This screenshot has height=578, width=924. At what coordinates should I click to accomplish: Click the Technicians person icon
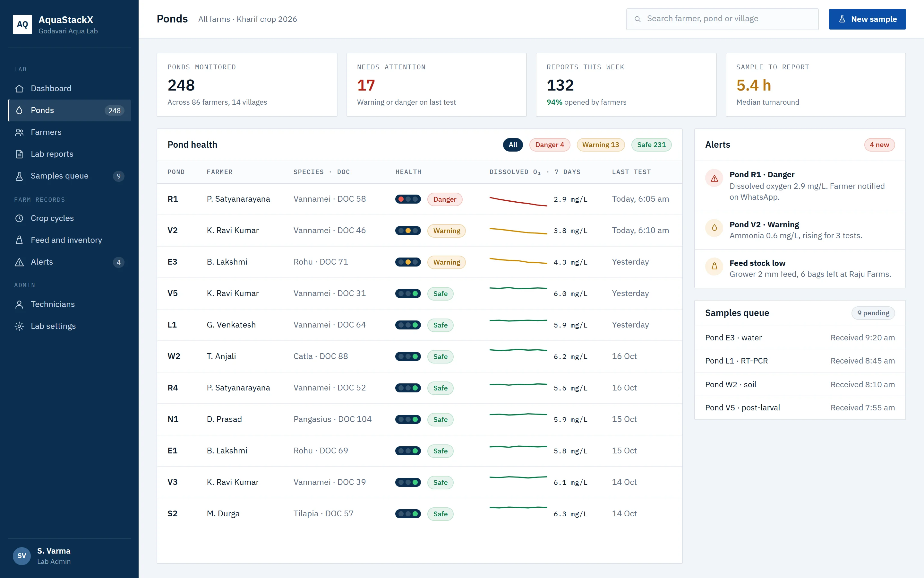(19, 304)
